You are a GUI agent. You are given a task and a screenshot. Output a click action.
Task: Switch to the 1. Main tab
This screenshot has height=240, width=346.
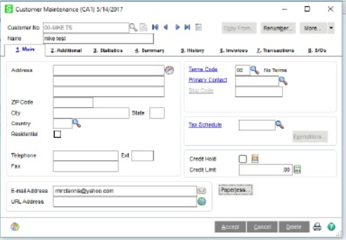(x=25, y=50)
